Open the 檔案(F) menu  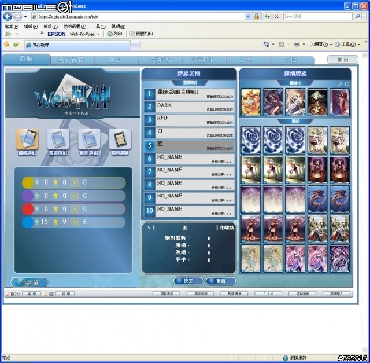click(x=12, y=27)
